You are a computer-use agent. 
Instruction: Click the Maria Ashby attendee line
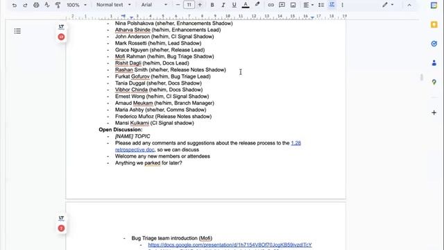click(x=160, y=110)
